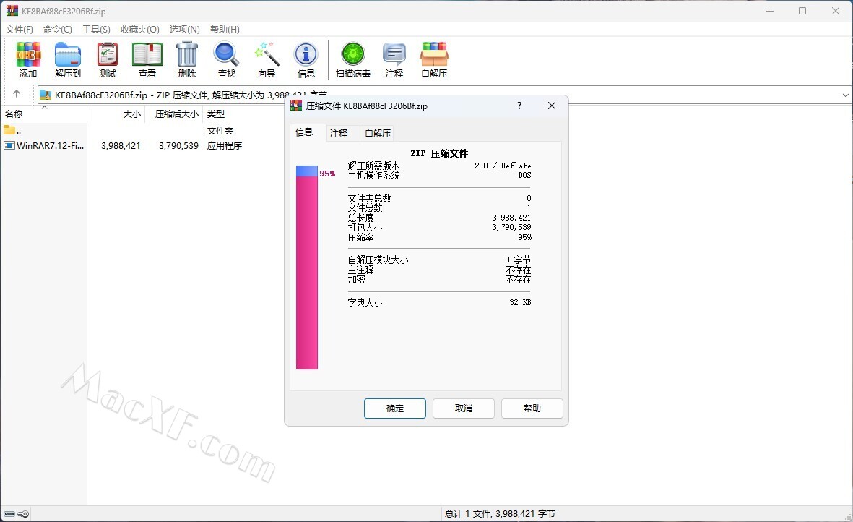Open the Favorites (收藏夹) menu

[140, 30]
